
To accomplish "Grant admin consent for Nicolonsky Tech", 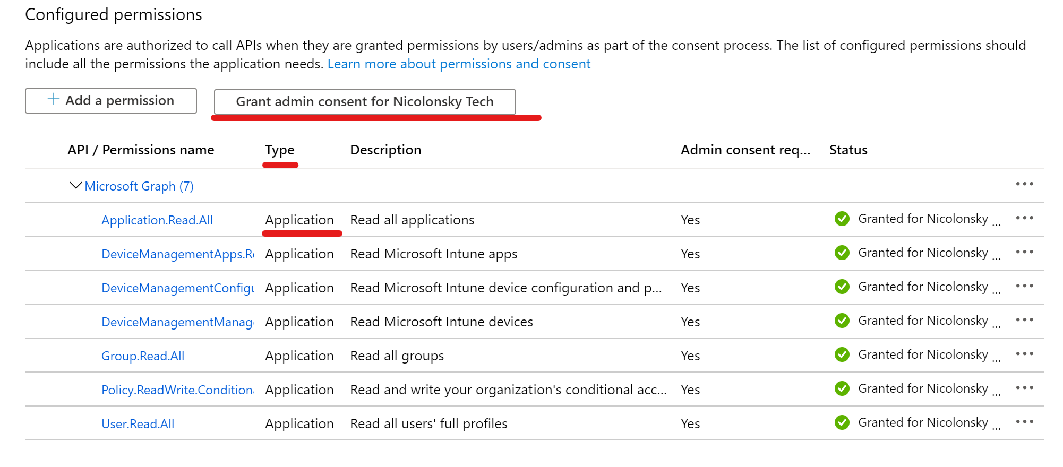I will tap(365, 101).
